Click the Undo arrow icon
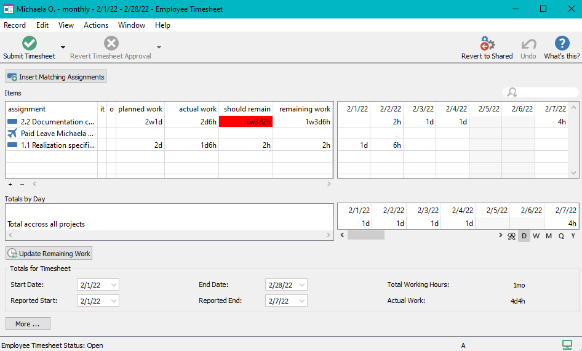This screenshot has width=582, height=351. [528, 43]
